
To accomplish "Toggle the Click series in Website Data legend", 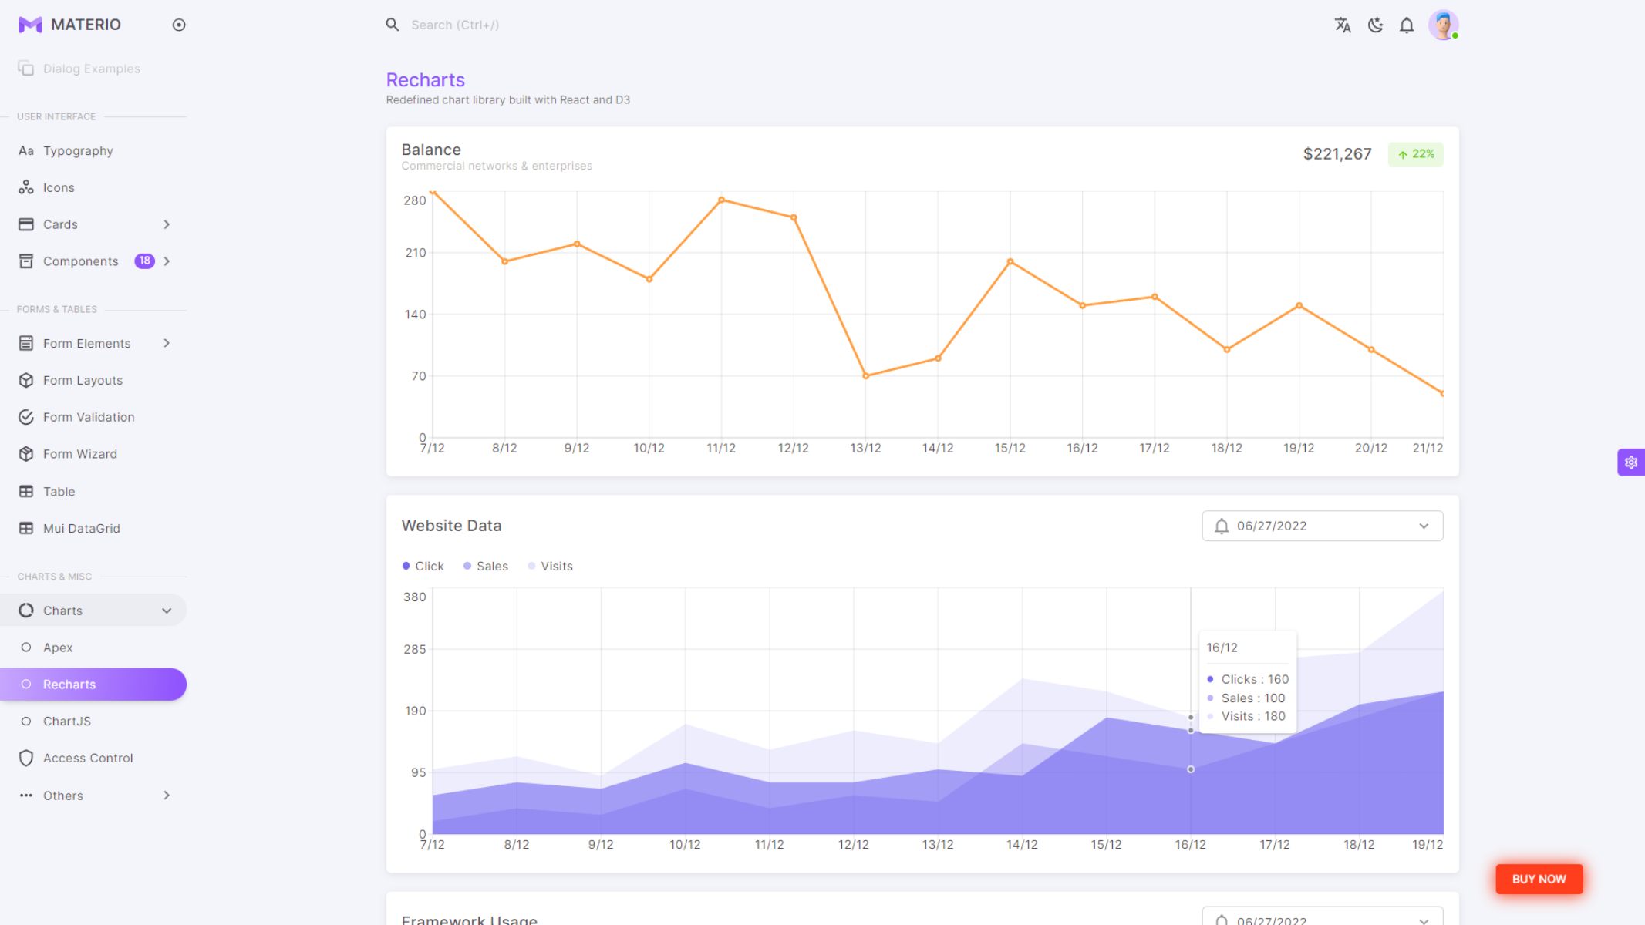I will pos(423,565).
